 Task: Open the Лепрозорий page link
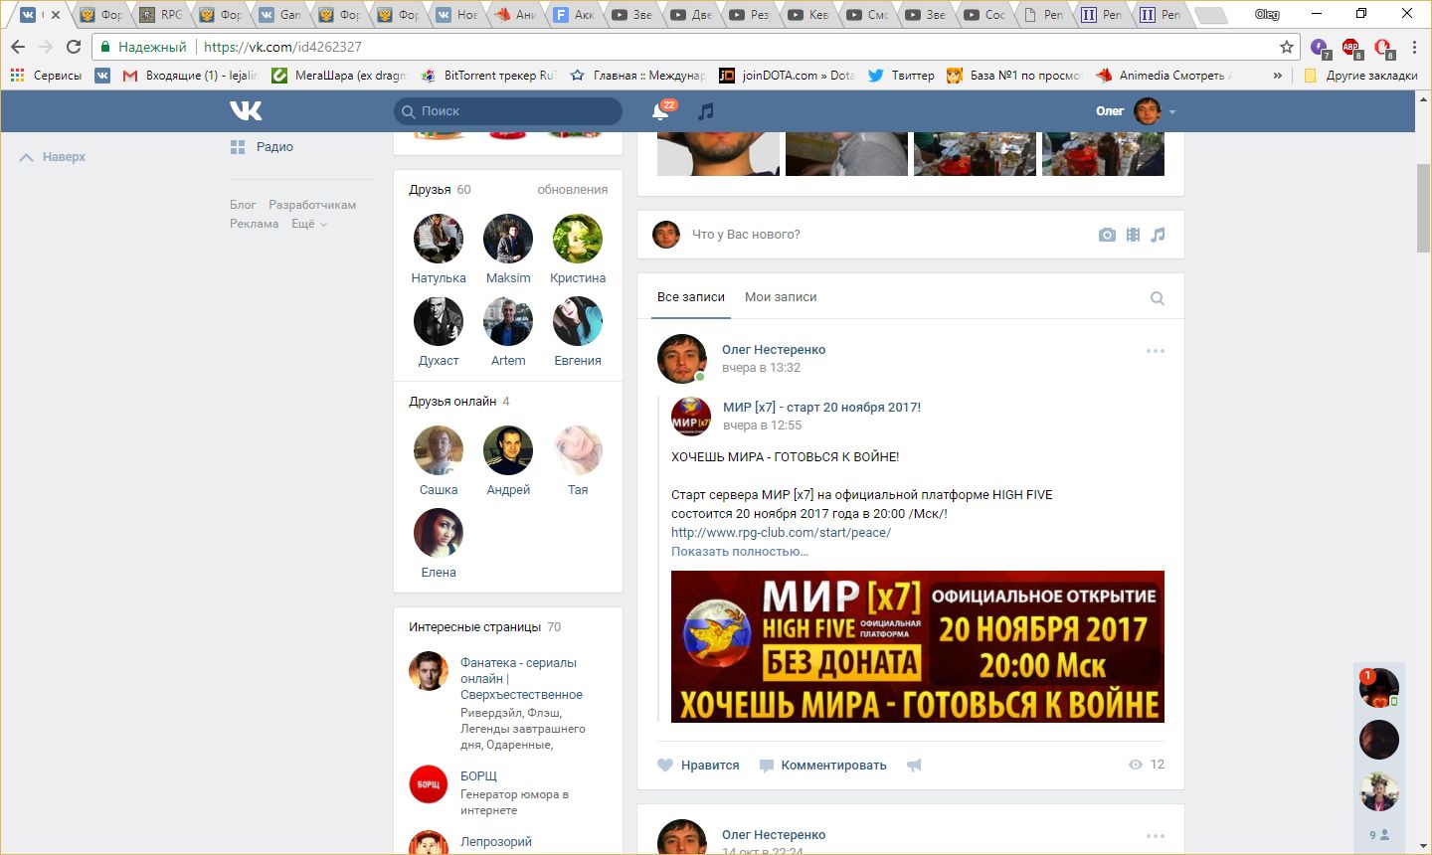pyautogui.click(x=496, y=842)
